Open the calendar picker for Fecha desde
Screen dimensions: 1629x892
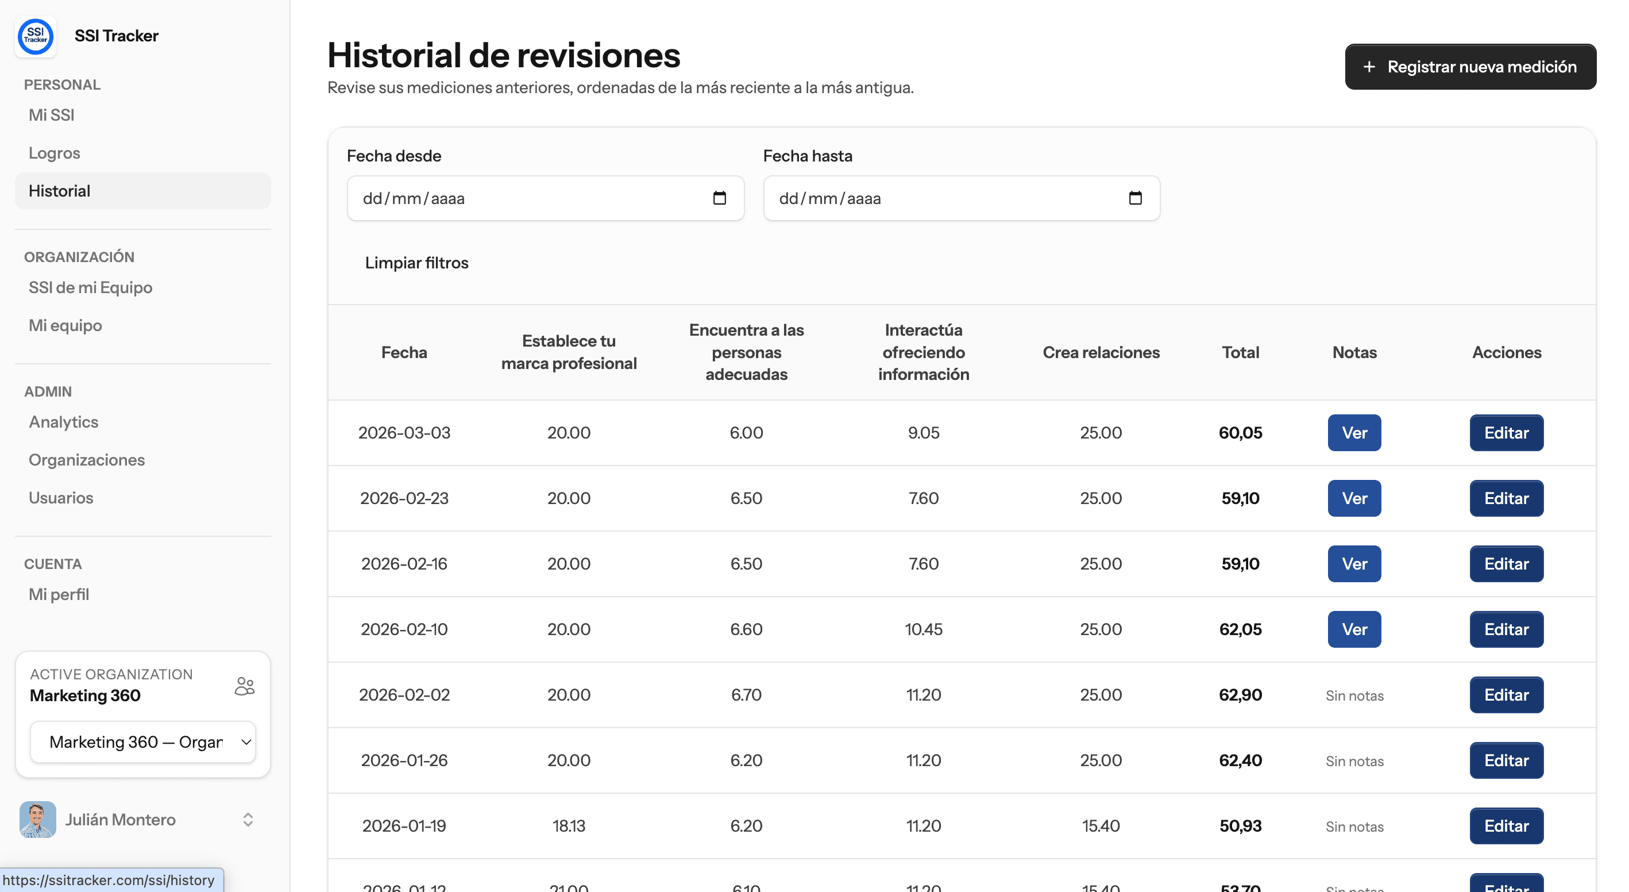click(720, 198)
